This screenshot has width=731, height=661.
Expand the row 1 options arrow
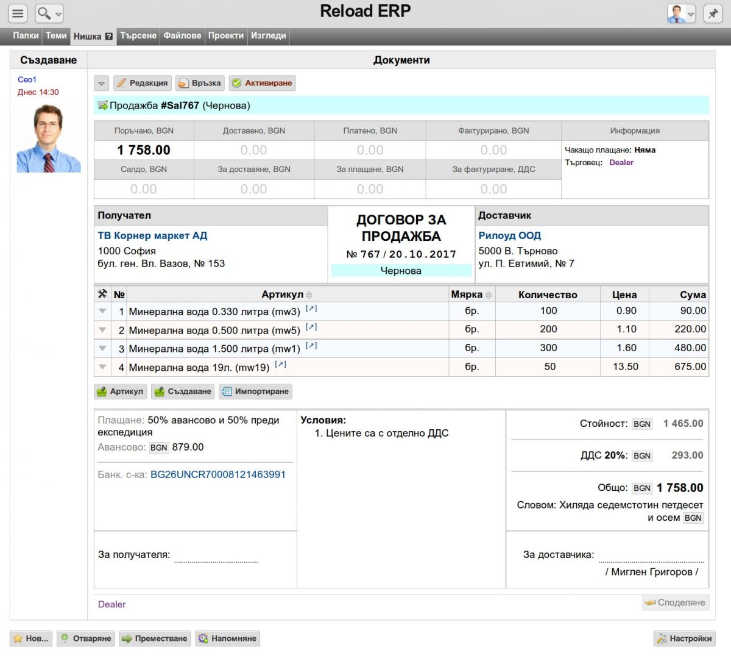(102, 311)
